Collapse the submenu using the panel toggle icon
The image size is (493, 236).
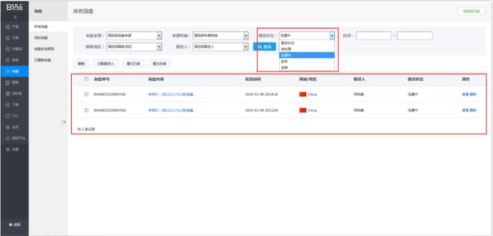[x=64, y=122]
